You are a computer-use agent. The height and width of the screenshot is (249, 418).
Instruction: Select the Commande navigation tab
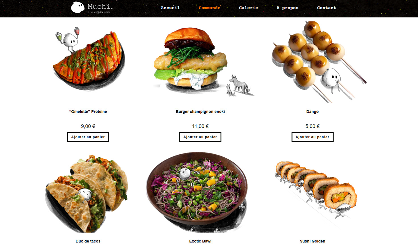(209, 8)
